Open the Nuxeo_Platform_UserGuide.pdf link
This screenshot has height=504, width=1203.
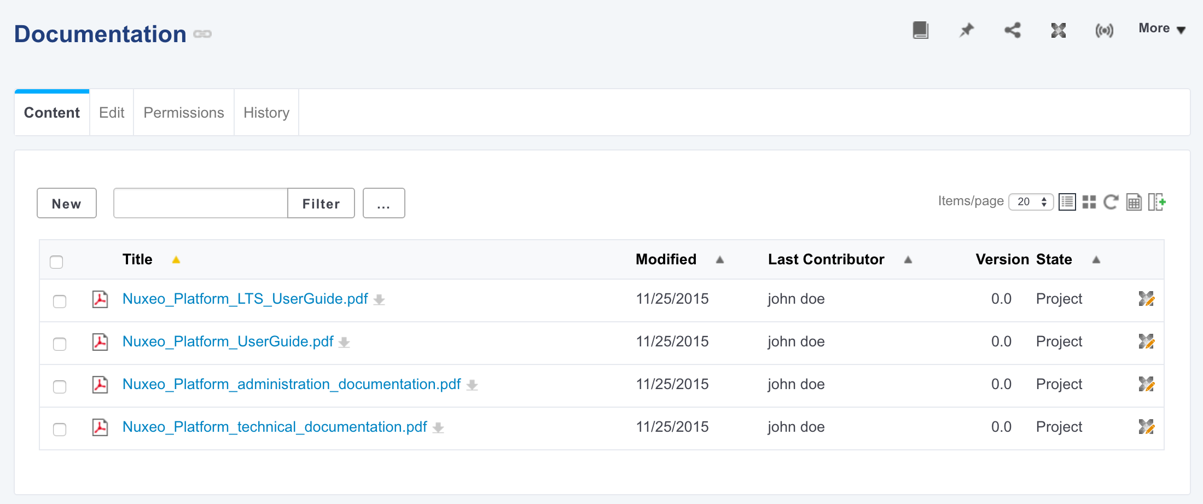coord(228,341)
